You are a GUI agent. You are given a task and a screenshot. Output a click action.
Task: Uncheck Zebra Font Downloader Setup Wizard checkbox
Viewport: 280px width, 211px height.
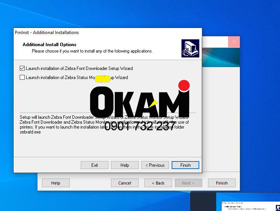tap(22, 68)
